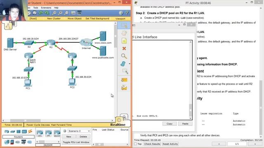Choose the red X Delete tool
The width and height of the screenshot is (264, 148).
point(124,49)
